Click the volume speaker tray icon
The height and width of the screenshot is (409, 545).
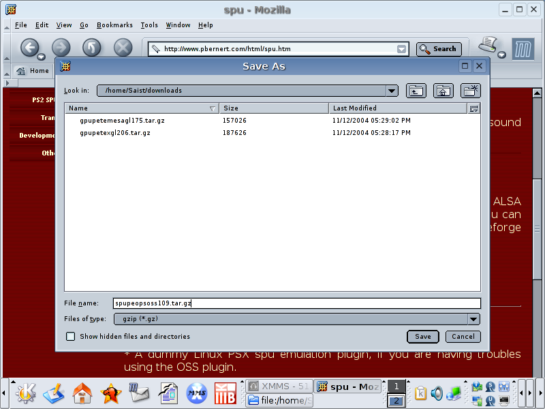[436, 393]
